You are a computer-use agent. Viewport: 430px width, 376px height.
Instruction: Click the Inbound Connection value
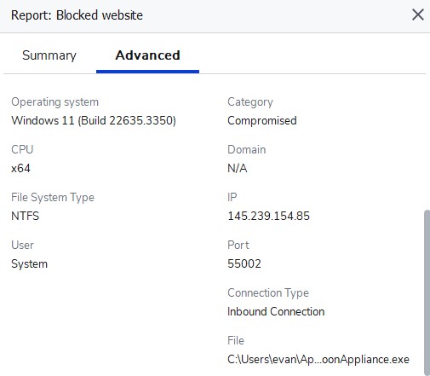(x=276, y=311)
